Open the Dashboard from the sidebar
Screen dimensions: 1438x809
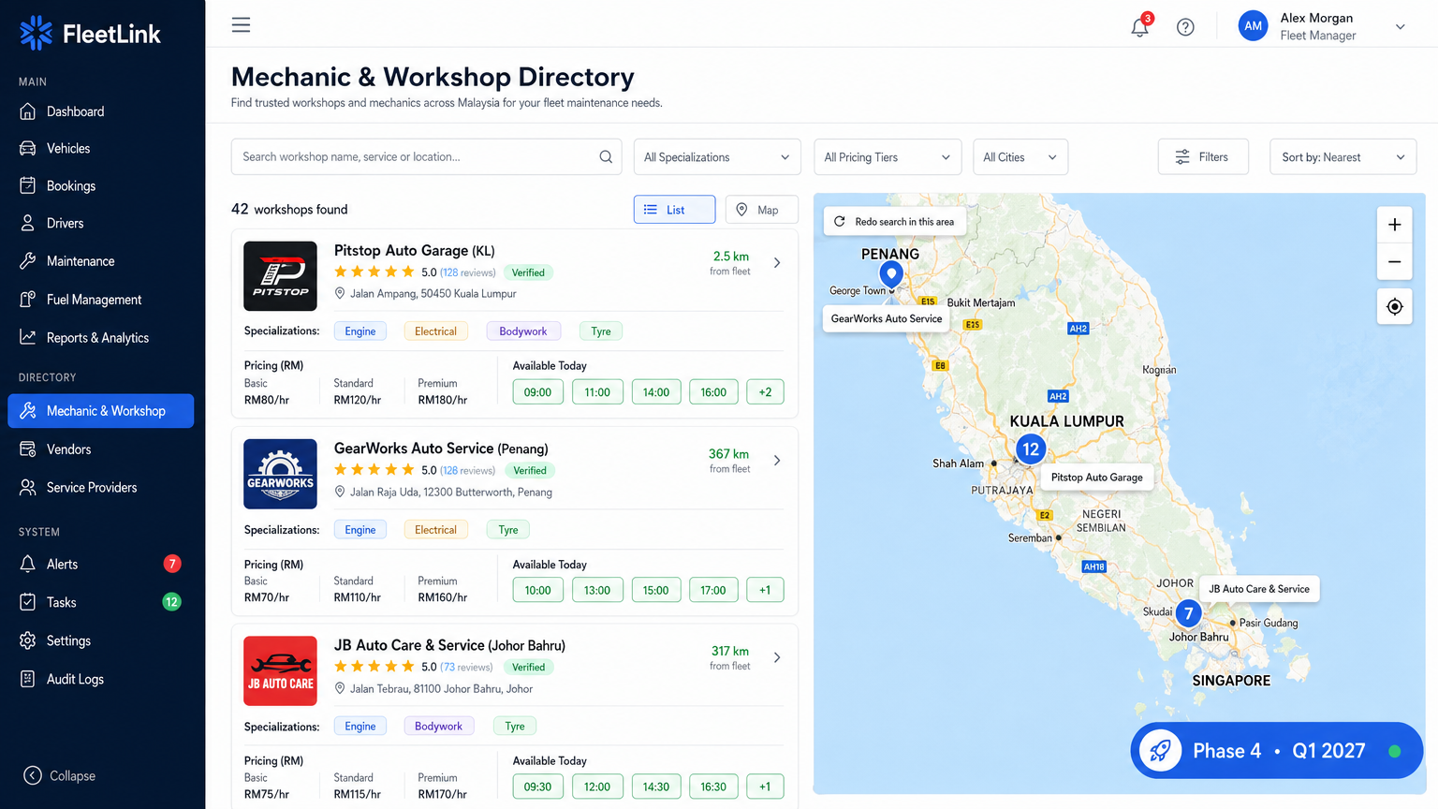(74, 110)
